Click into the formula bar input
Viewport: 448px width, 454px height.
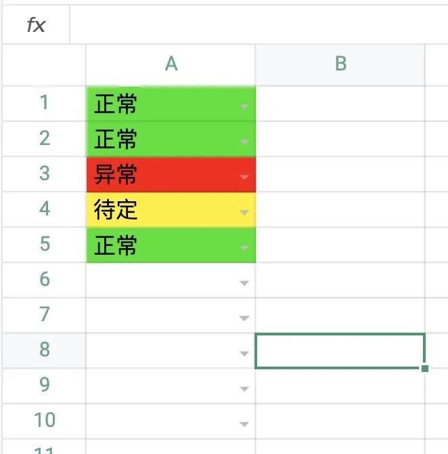pyautogui.click(x=259, y=24)
